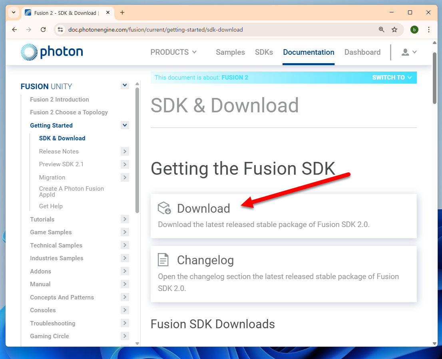Open Release Notes sidebar link

(x=59, y=152)
